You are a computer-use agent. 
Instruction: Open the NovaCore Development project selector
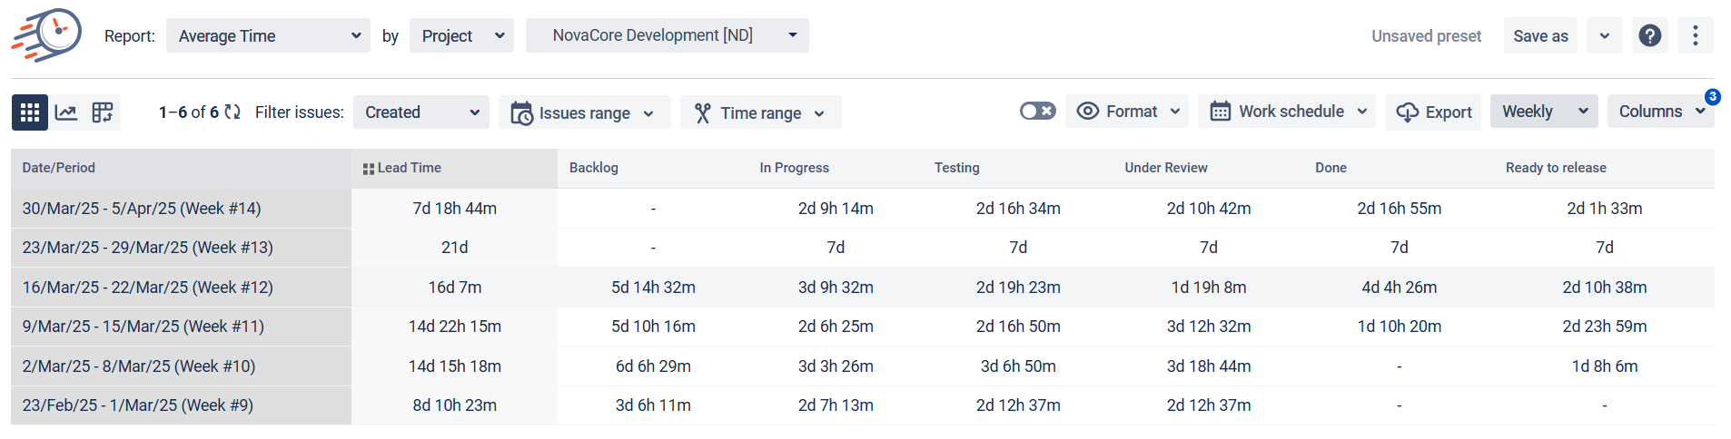click(x=667, y=35)
